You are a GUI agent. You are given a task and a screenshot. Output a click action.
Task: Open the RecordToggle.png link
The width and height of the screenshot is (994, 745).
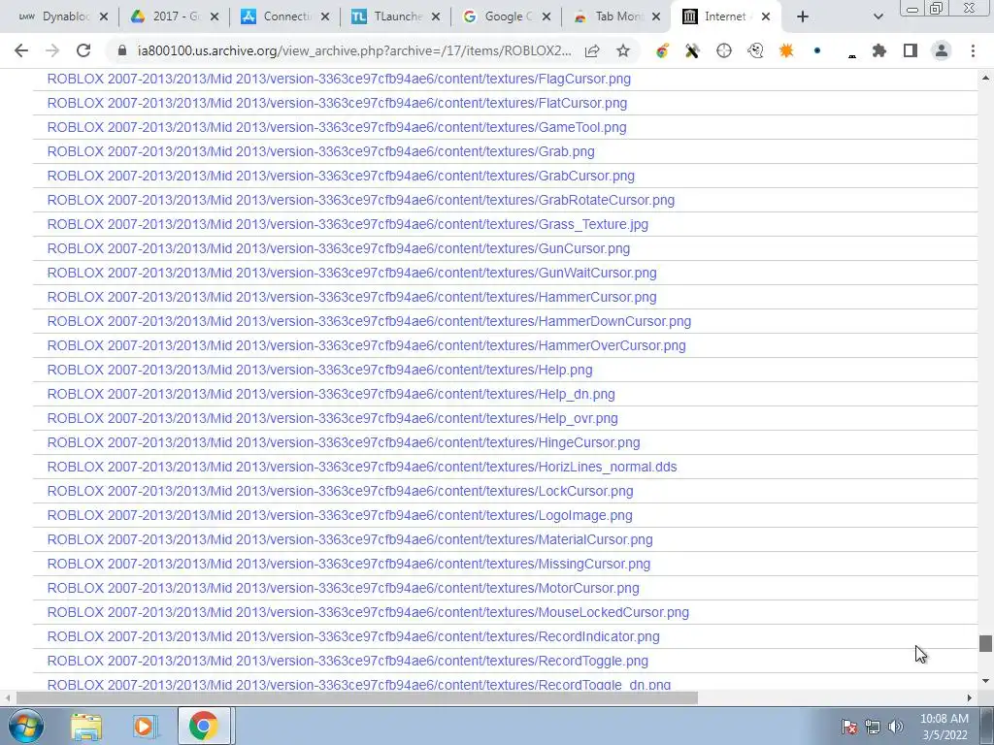click(x=348, y=661)
